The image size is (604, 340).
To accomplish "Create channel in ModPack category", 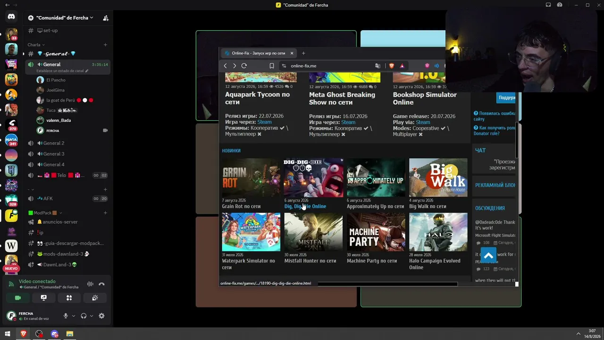I will (x=105, y=213).
